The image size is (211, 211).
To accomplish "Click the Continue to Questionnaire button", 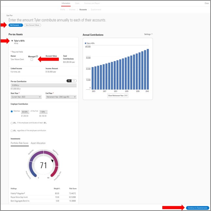I will pos(198,208).
